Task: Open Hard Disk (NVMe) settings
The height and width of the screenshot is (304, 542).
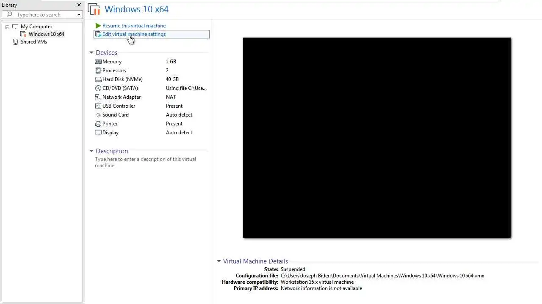Action: pos(122,79)
